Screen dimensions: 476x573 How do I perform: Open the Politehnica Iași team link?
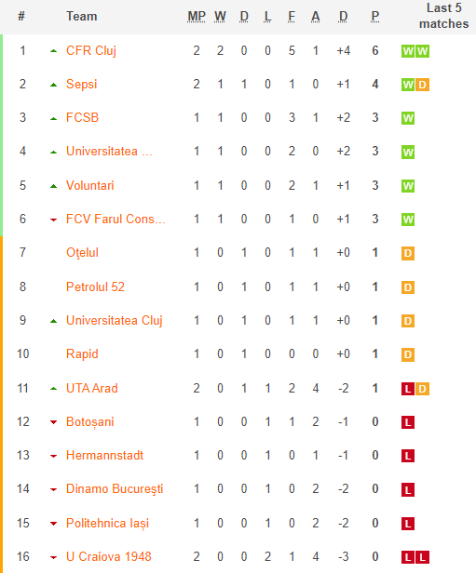[107, 524]
